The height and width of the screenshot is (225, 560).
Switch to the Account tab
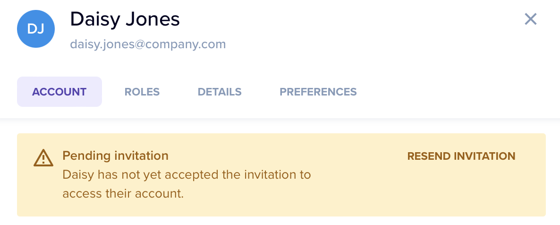pos(59,92)
